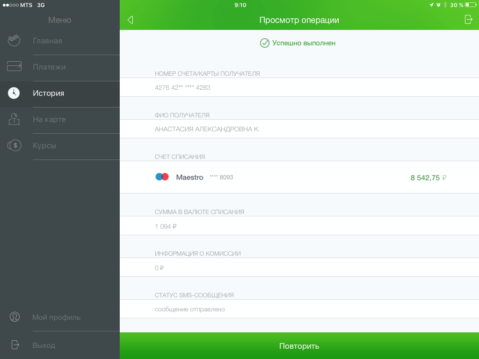Tap the Maestro card logo
Image resolution: width=479 pixels, height=359 pixels.
[162, 177]
